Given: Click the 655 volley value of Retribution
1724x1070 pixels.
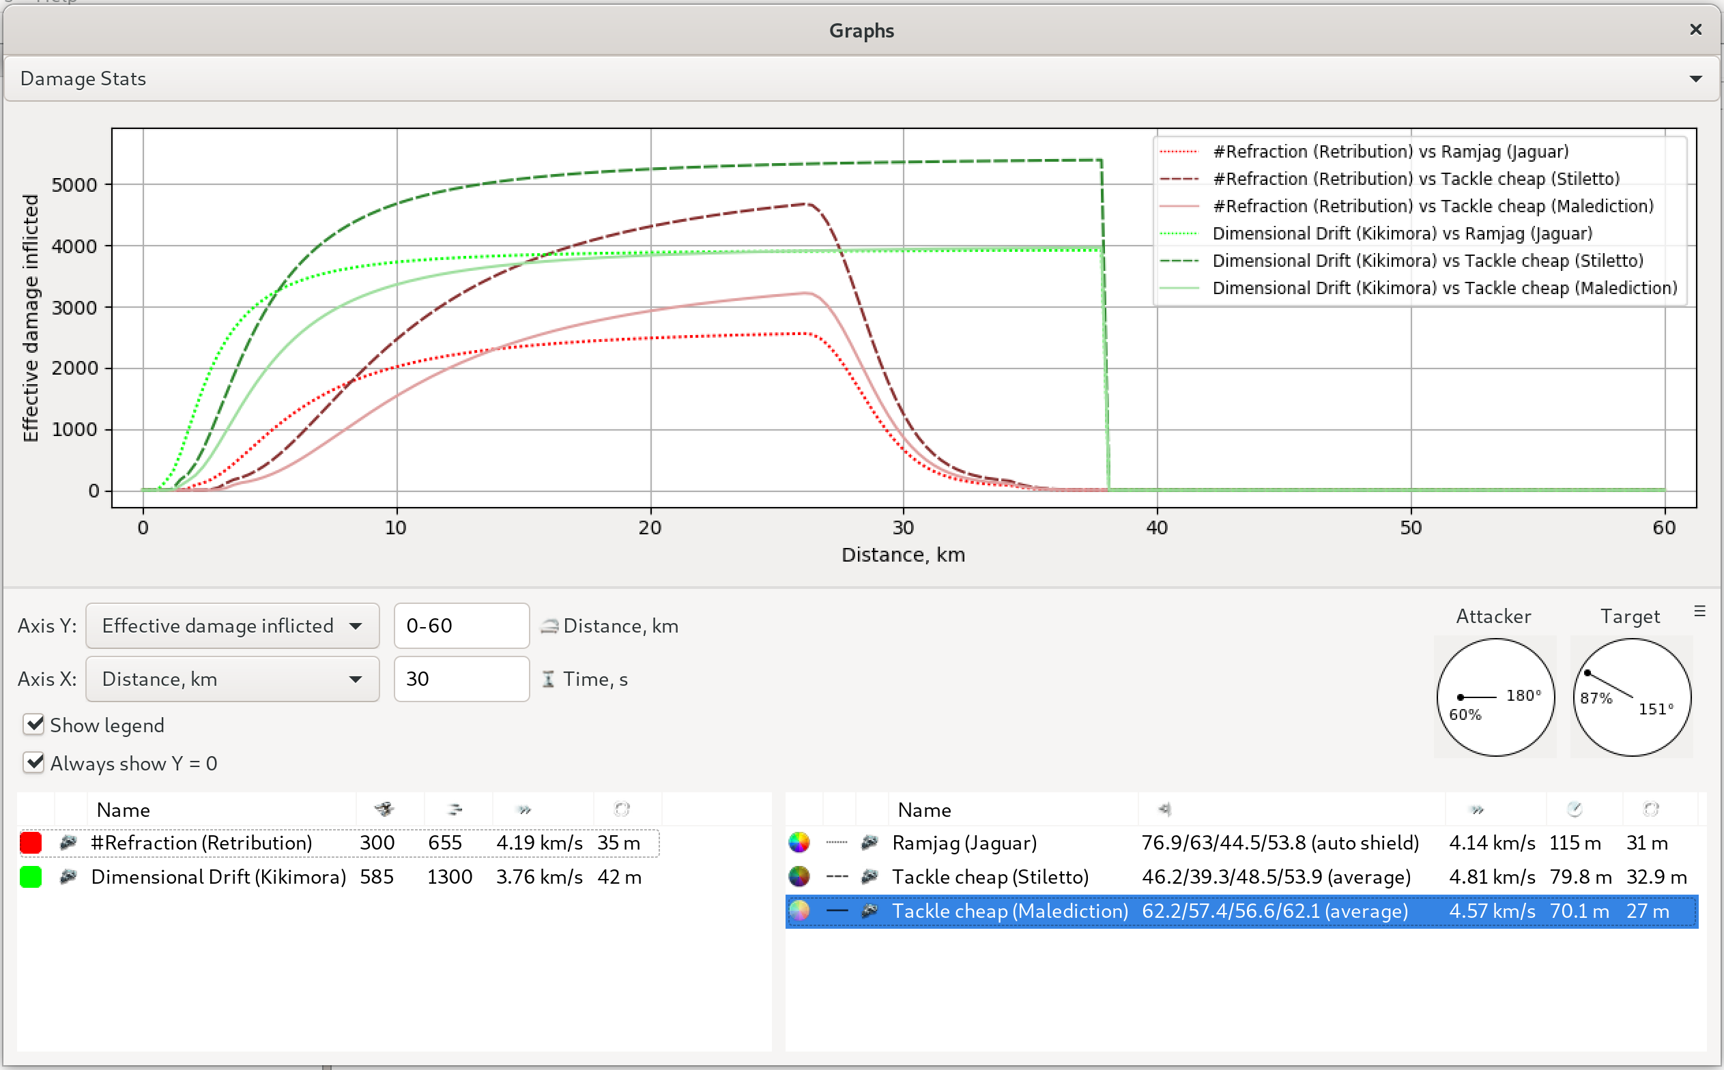Looking at the screenshot, I should [x=444, y=842].
